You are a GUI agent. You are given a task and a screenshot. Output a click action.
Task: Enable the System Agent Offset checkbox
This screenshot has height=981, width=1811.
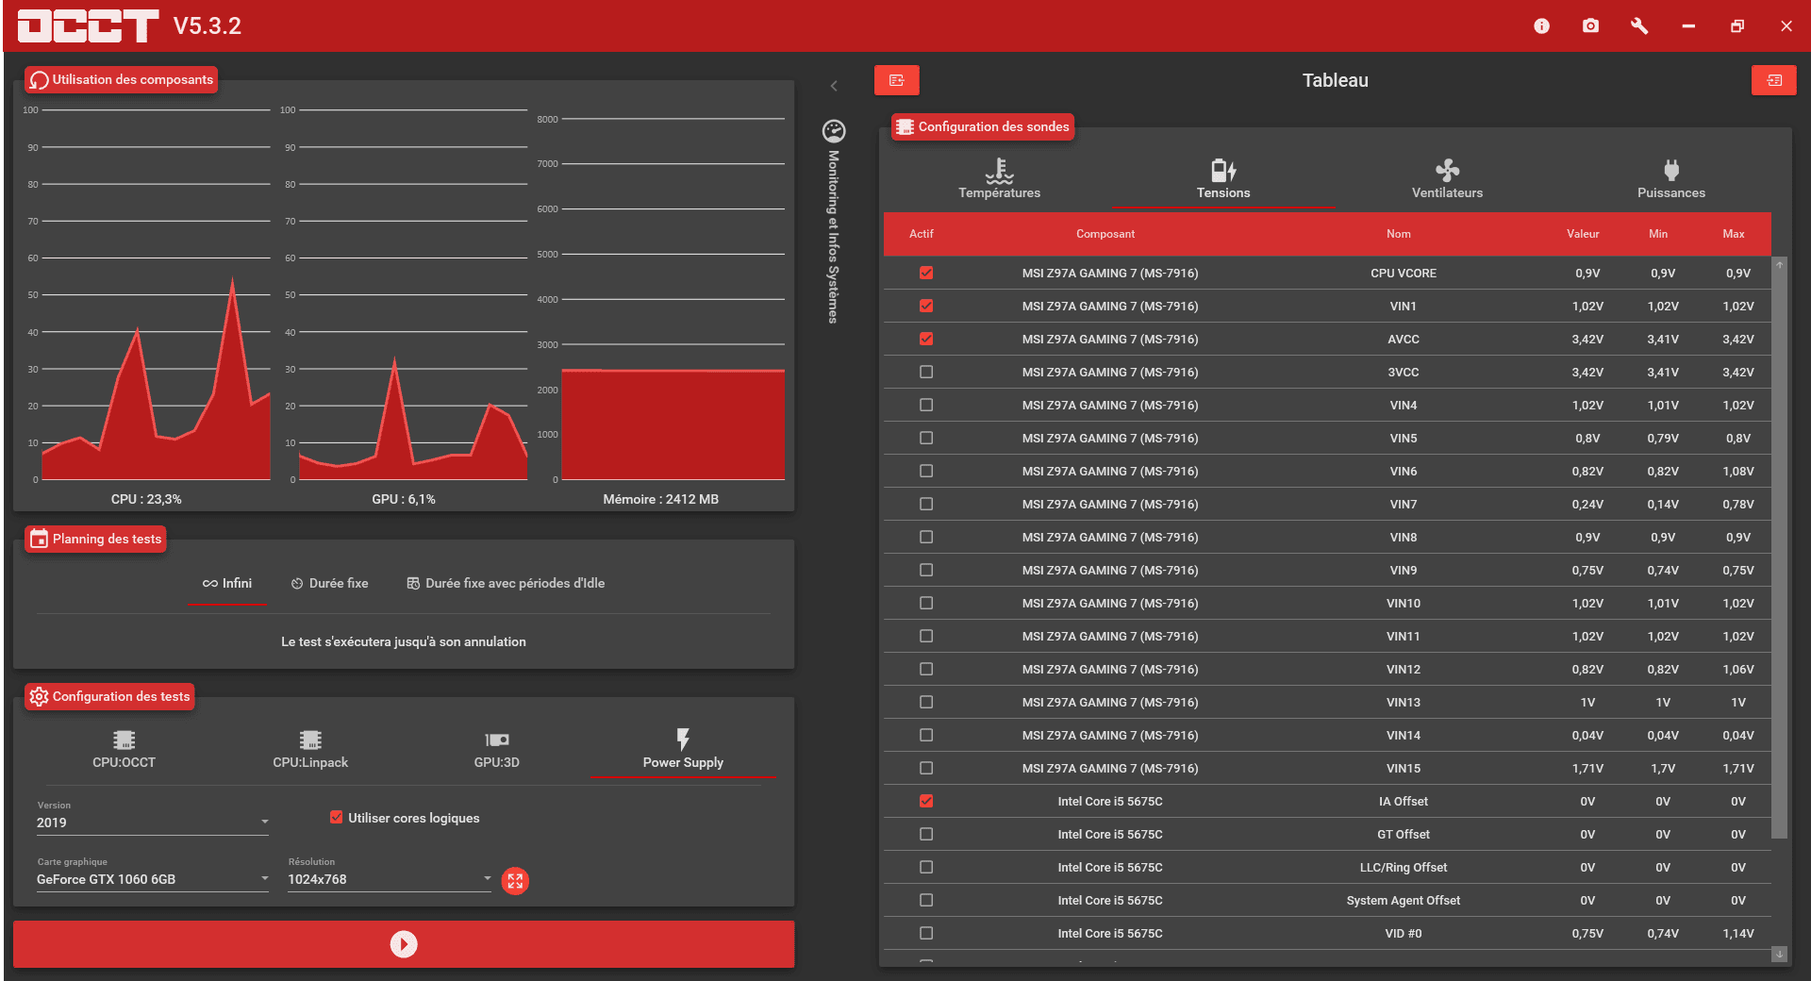click(x=926, y=900)
